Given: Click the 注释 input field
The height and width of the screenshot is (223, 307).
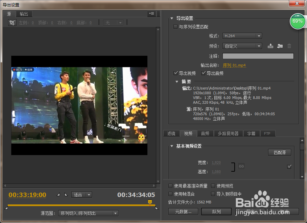Looking at the screenshot, I should [x=258, y=56].
